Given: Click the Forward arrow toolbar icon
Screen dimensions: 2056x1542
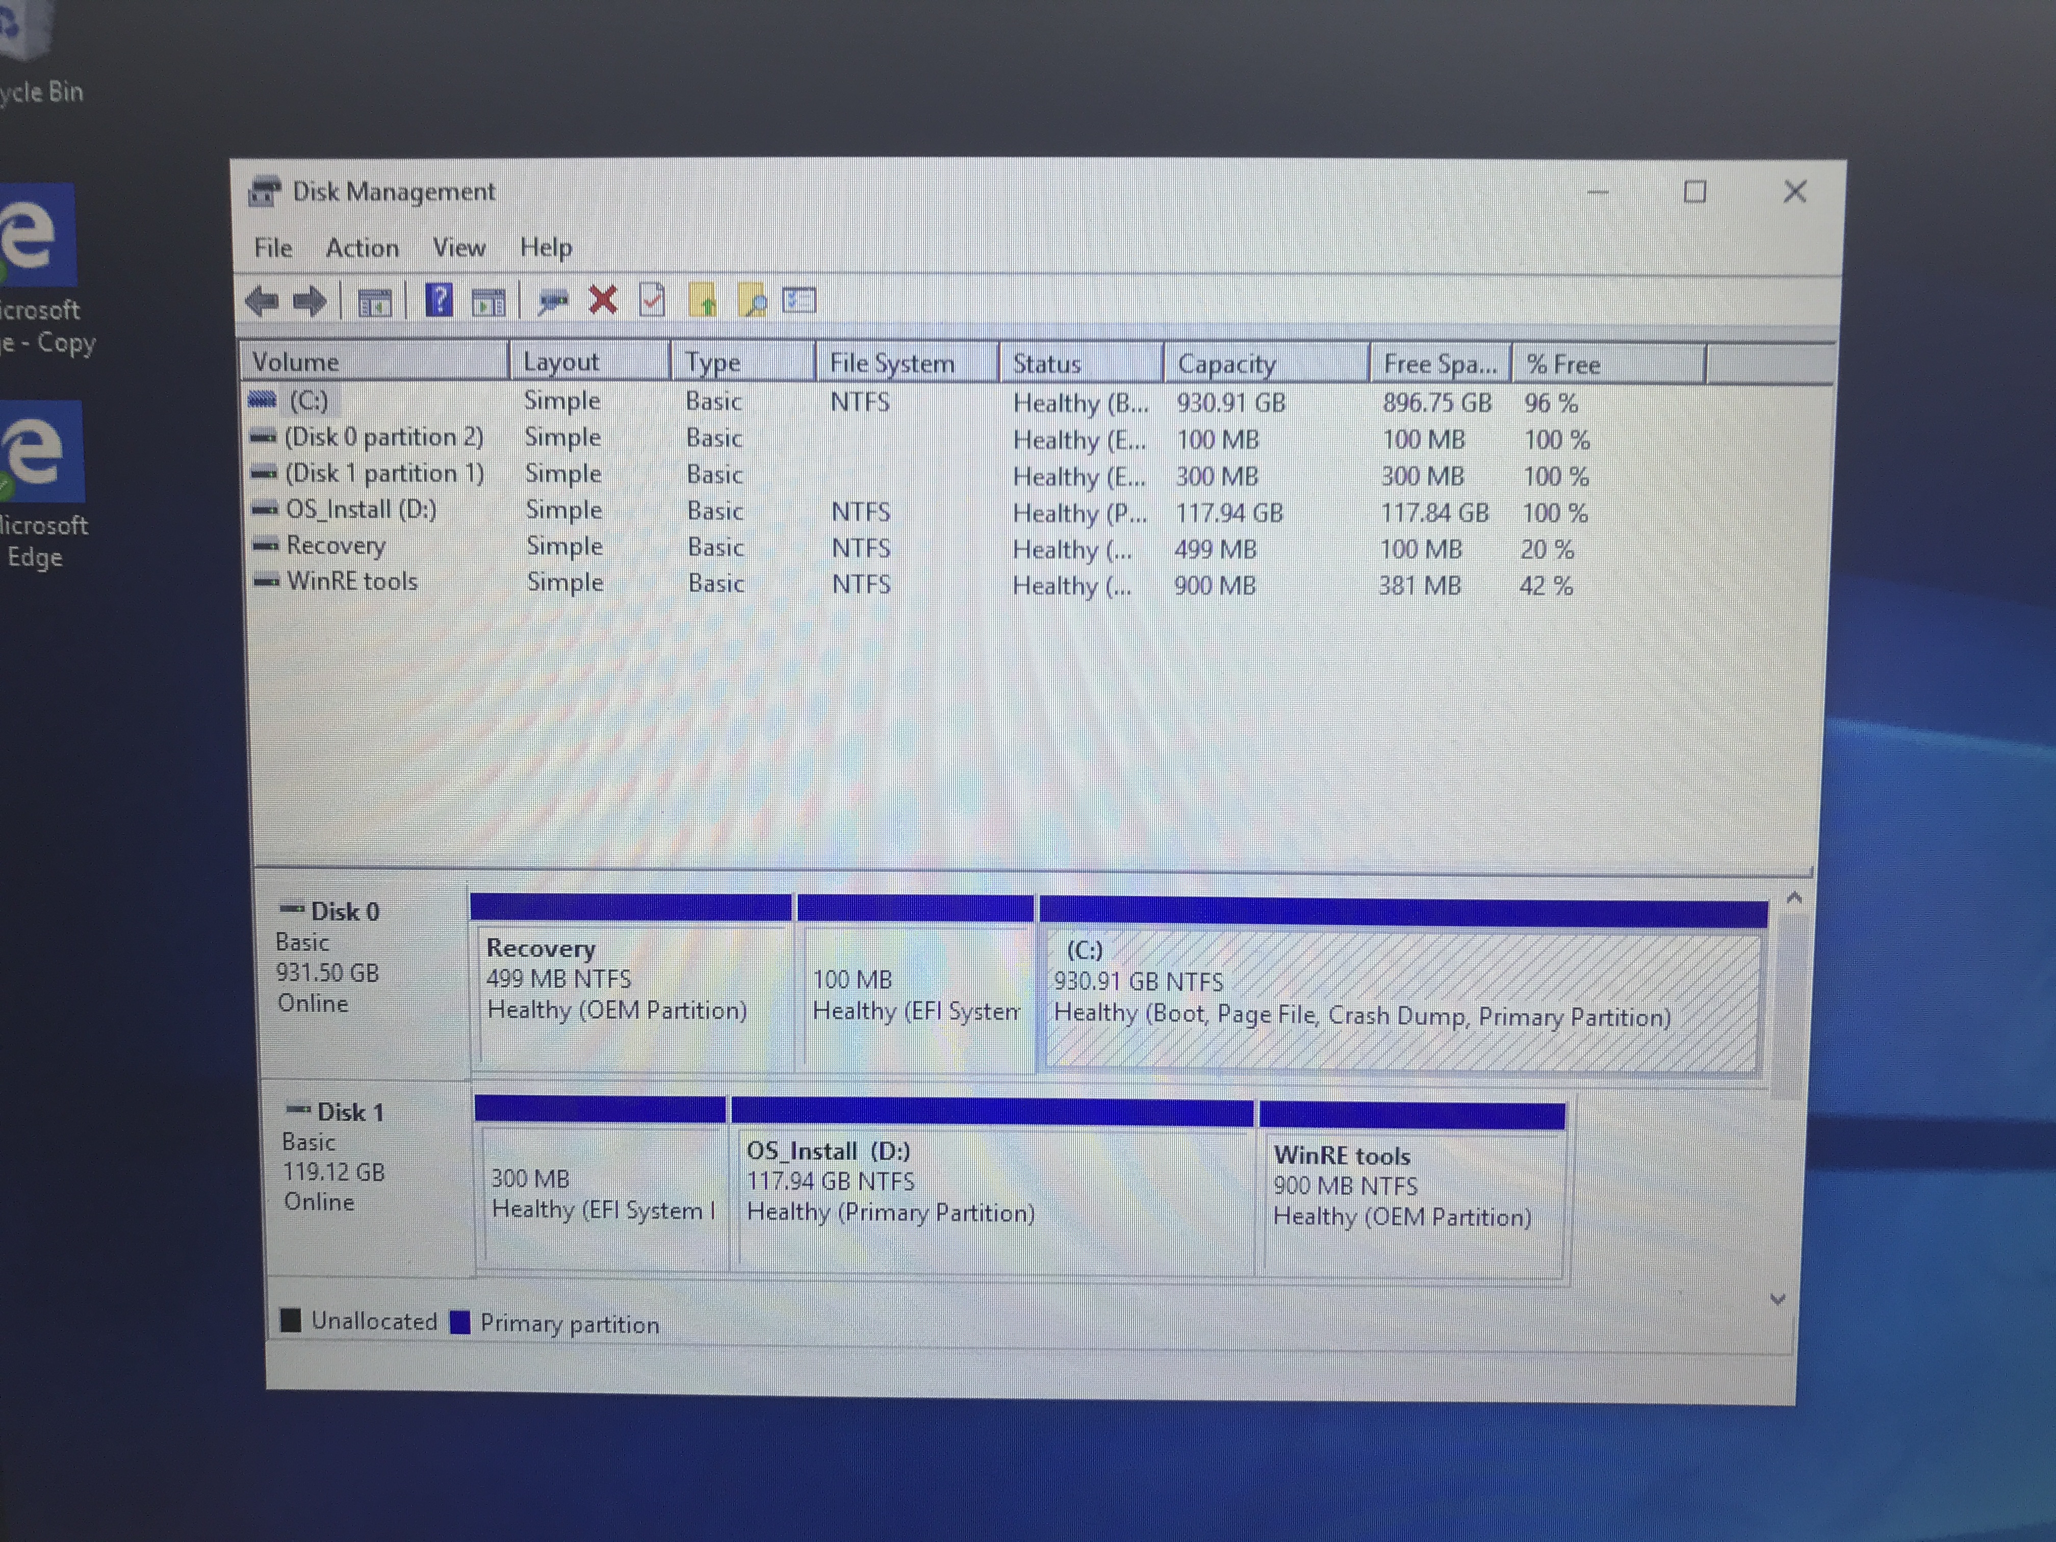Looking at the screenshot, I should pyautogui.click(x=311, y=301).
